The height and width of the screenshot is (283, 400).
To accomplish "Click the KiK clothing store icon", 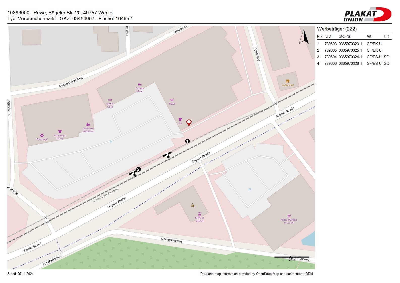I will click(x=180, y=119).
